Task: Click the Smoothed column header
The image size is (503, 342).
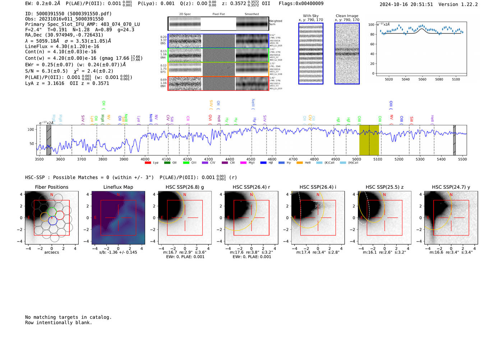Action: pyautogui.click(x=251, y=14)
